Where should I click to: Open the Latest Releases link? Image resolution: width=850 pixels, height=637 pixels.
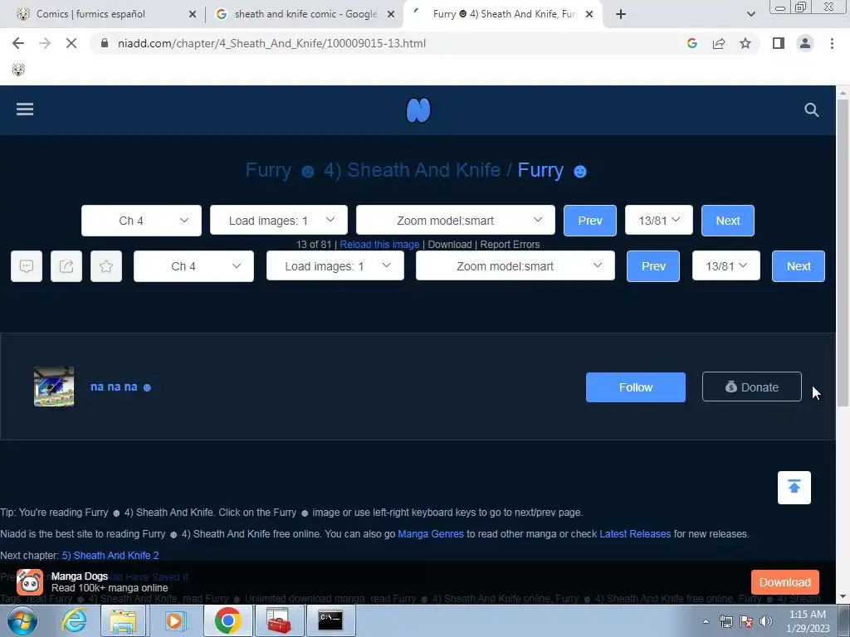[x=635, y=534]
